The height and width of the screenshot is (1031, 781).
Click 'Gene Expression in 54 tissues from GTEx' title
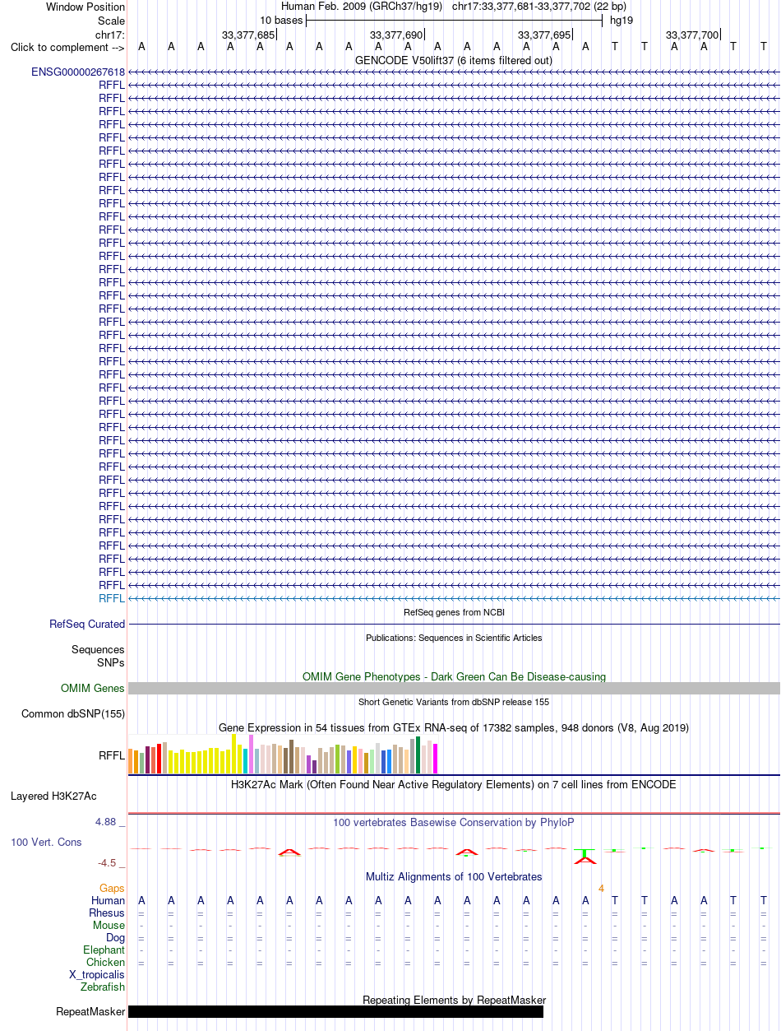(454, 727)
